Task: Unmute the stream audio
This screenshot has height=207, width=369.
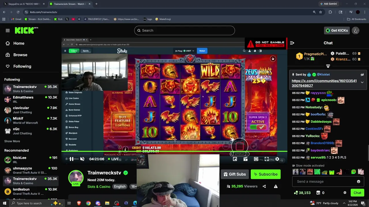Action: pos(82,159)
